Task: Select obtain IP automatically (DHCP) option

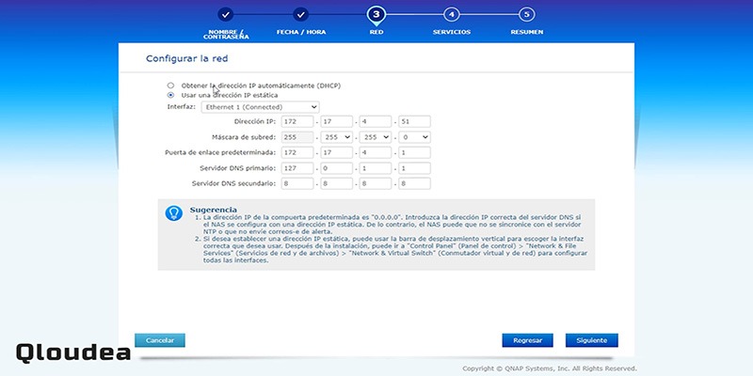Action: pyautogui.click(x=170, y=86)
